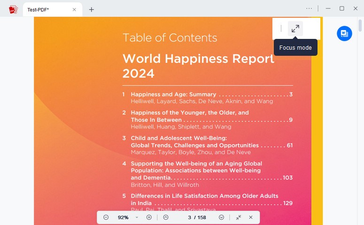The height and width of the screenshot is (225, 364).
Task: Click author line 'Helliwell, Layard, Sachs, De Neve, Aknin, and Wang'
Action: tap(202, 101)
